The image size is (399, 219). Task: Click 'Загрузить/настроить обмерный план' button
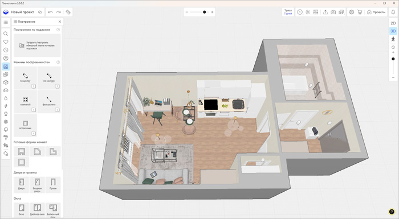pos(37,46)
